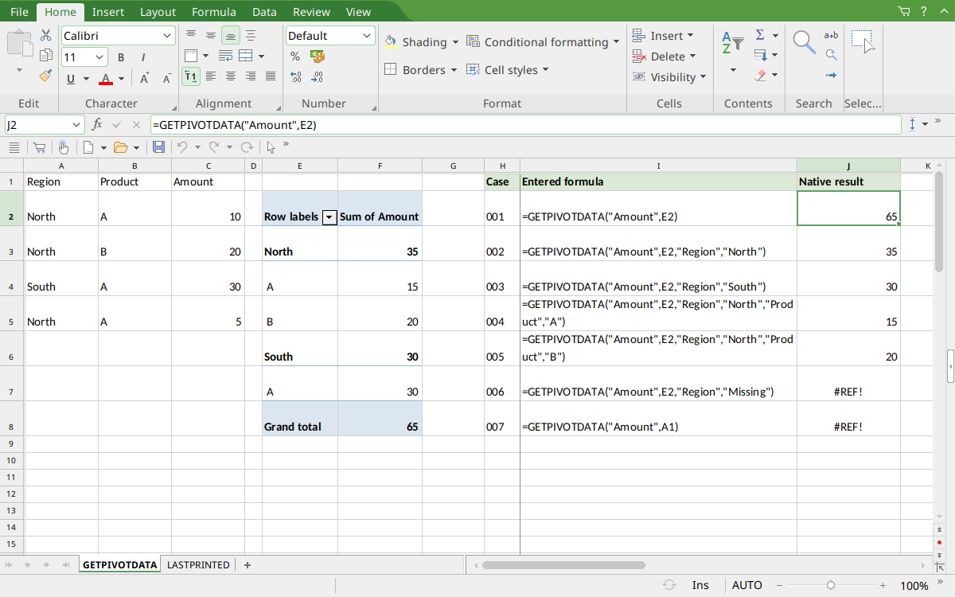Click the Replace a→b icon
The image size is (955, 597).
coord(831,35)
